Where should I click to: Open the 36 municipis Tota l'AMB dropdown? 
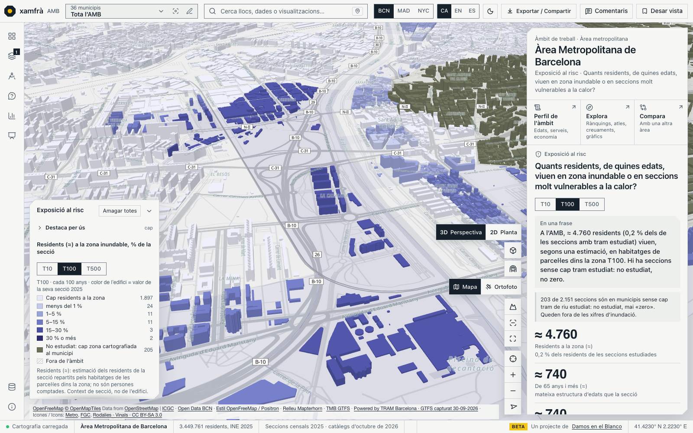tap(117, 11)
